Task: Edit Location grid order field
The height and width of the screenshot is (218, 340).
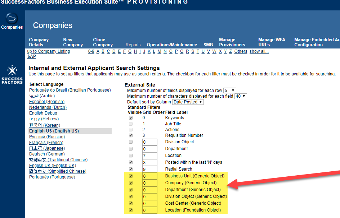Action: (149, 156)
